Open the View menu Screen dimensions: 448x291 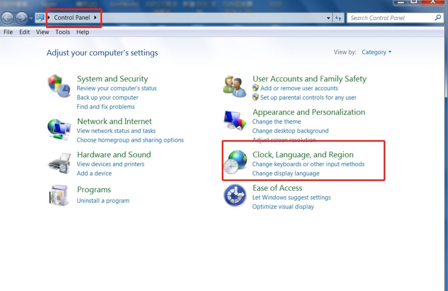42,32
